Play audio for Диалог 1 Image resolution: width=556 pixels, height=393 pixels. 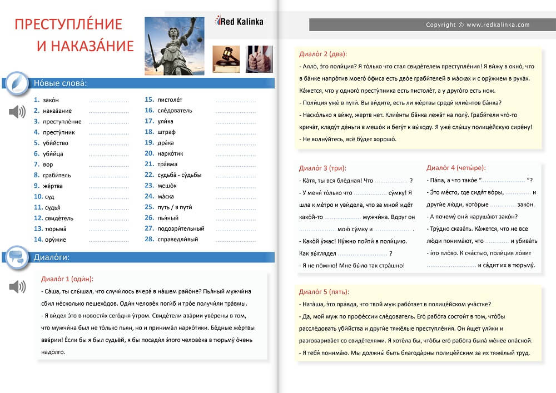17,287
